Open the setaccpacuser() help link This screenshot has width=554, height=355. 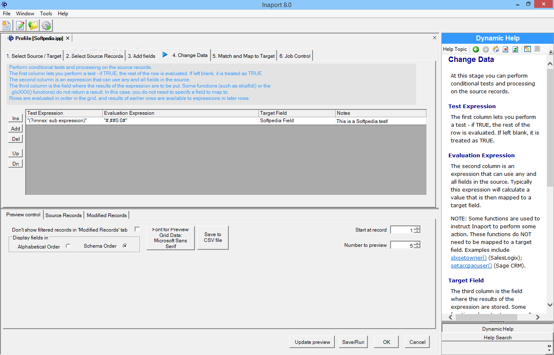[x=471, y=265]
